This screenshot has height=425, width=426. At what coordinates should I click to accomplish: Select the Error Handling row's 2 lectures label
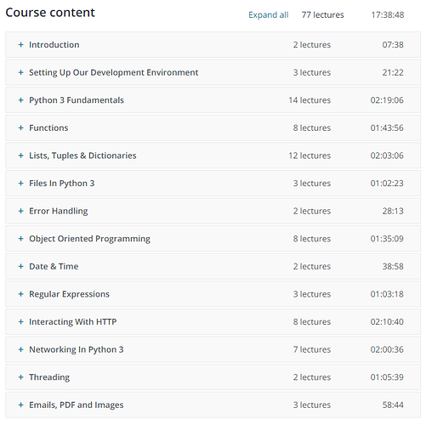tap(312, 211)
